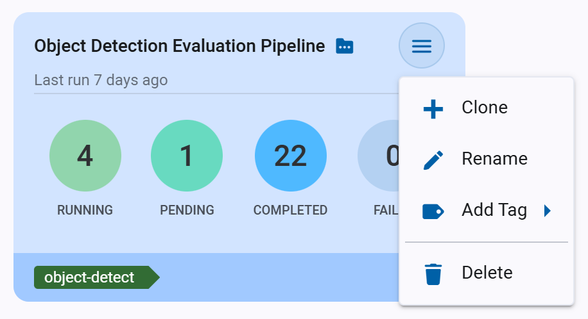This screenshot has width=588, height=319.
Task: Click the partially hidden Failed count circle
Action: point(378,156)
